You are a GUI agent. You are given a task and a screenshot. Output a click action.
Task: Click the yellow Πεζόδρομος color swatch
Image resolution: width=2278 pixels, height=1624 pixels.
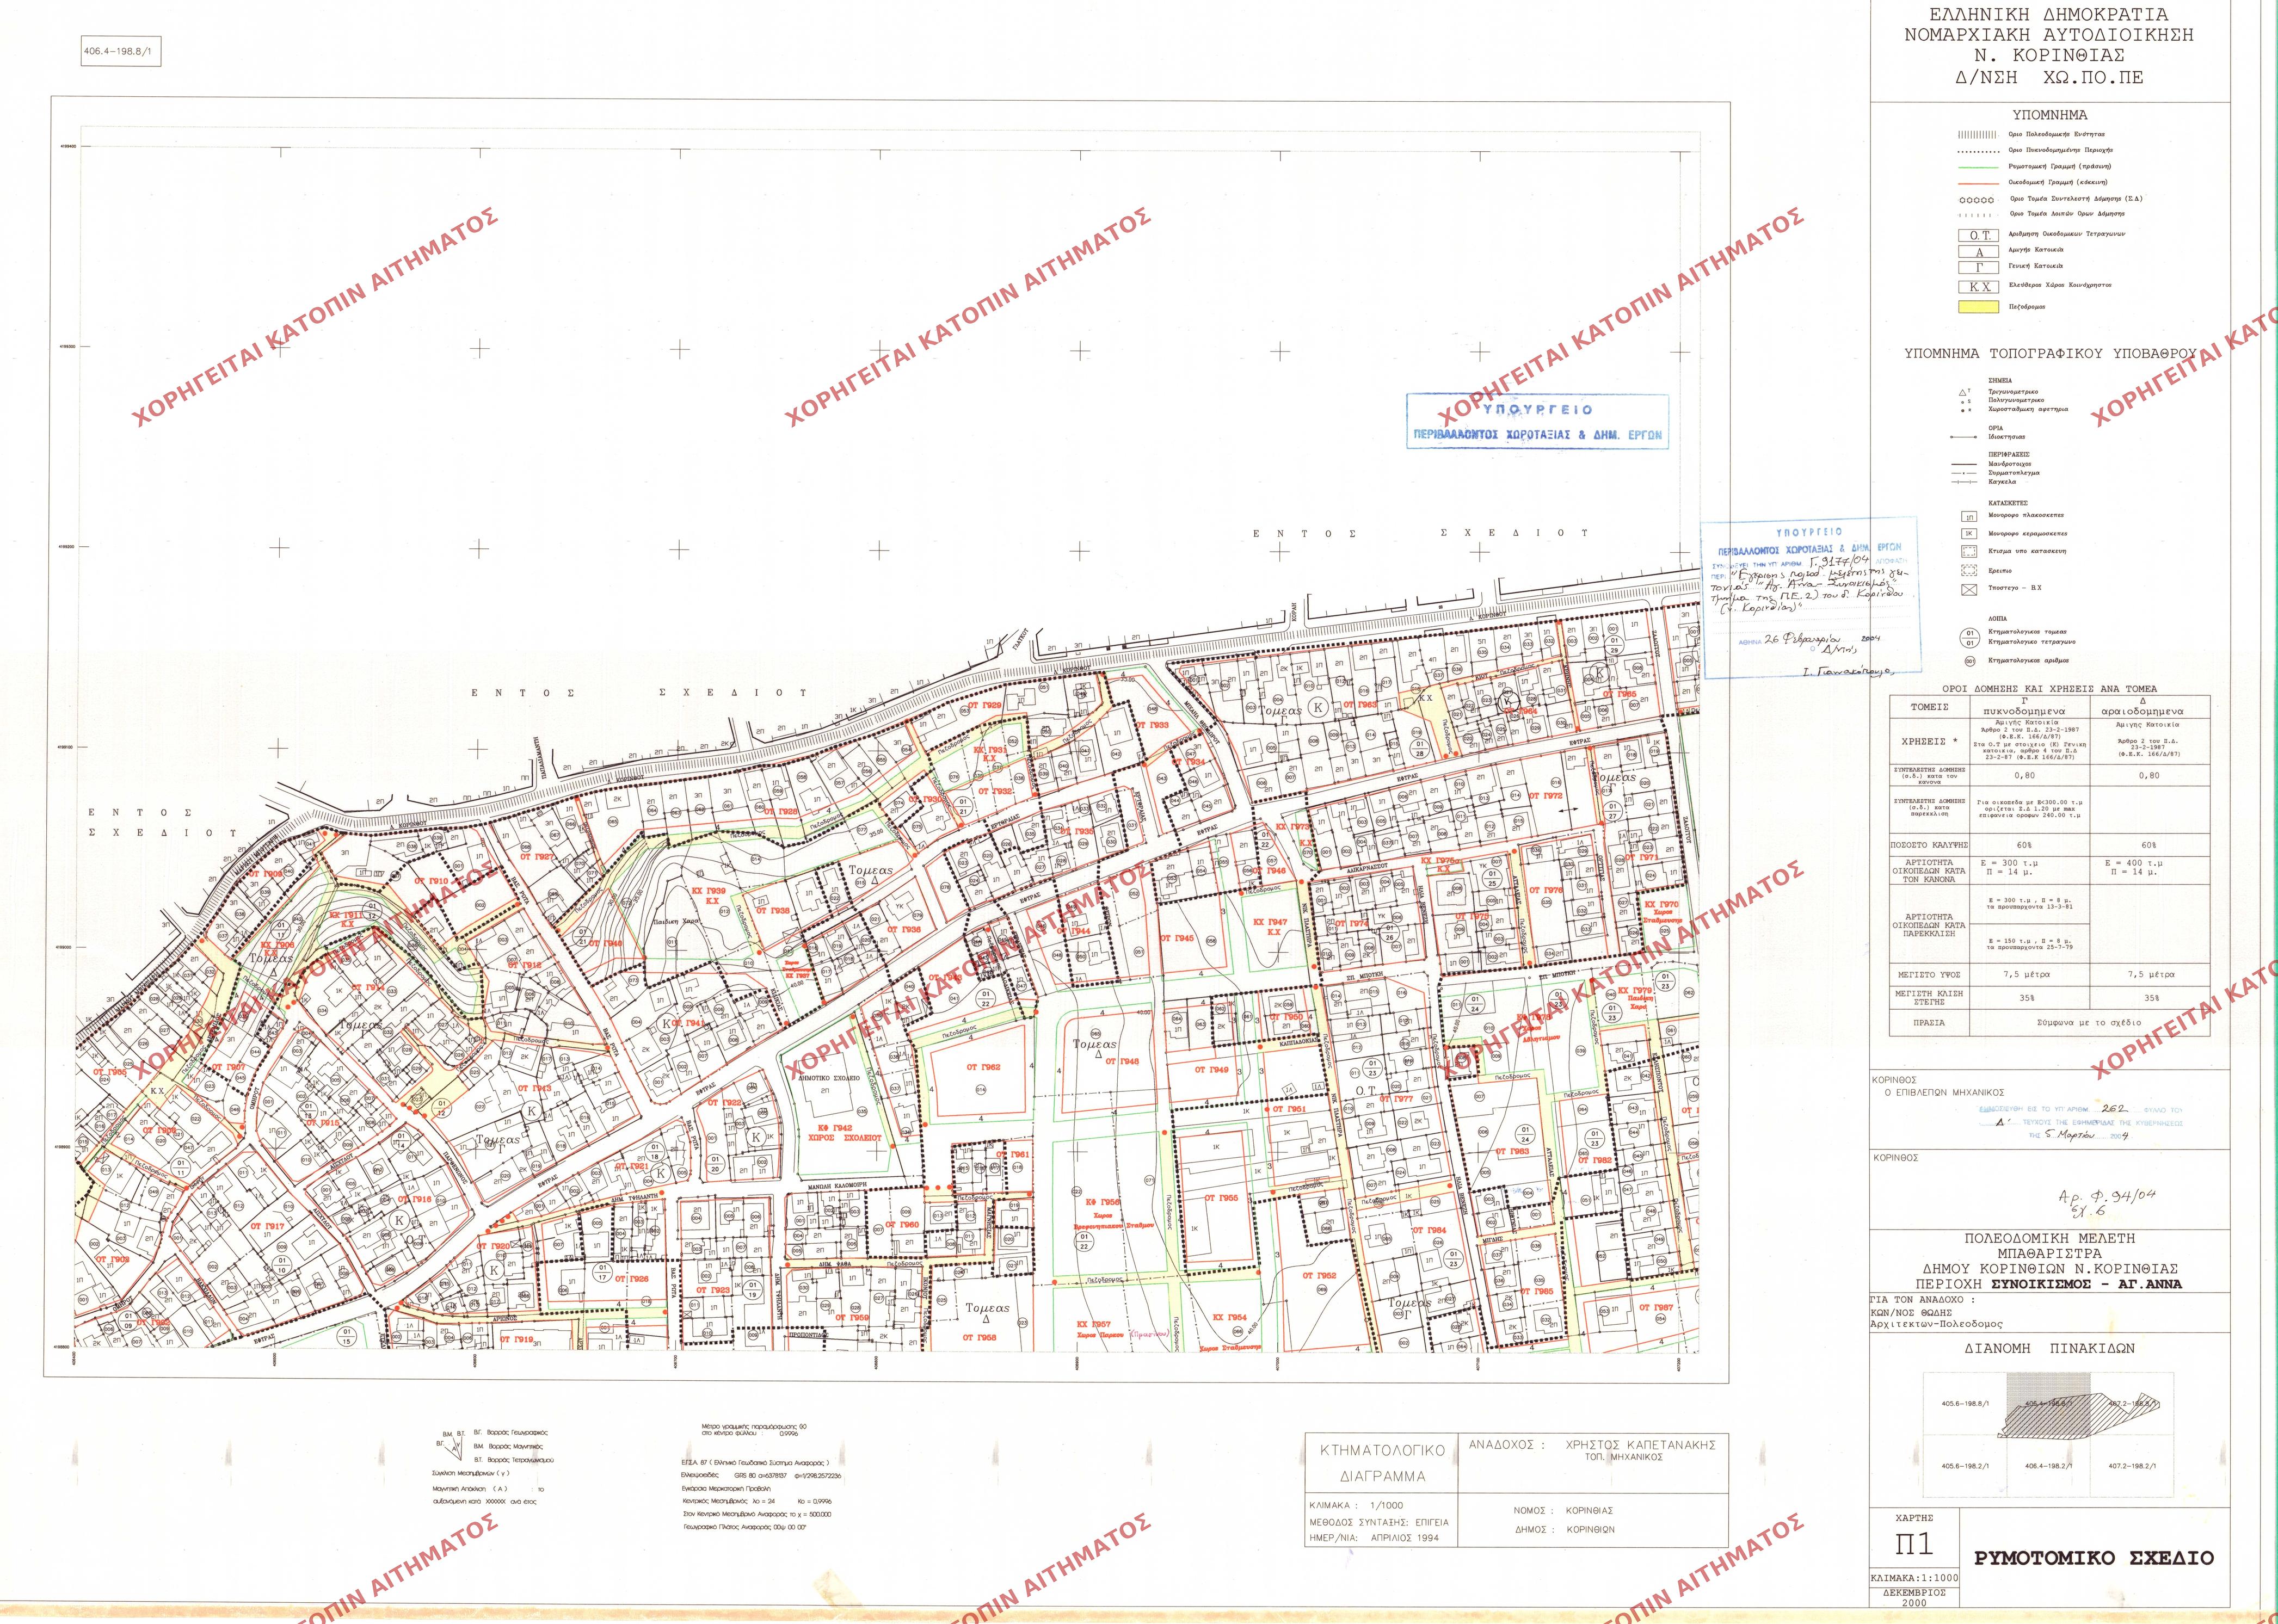(x=1979, y=307)
